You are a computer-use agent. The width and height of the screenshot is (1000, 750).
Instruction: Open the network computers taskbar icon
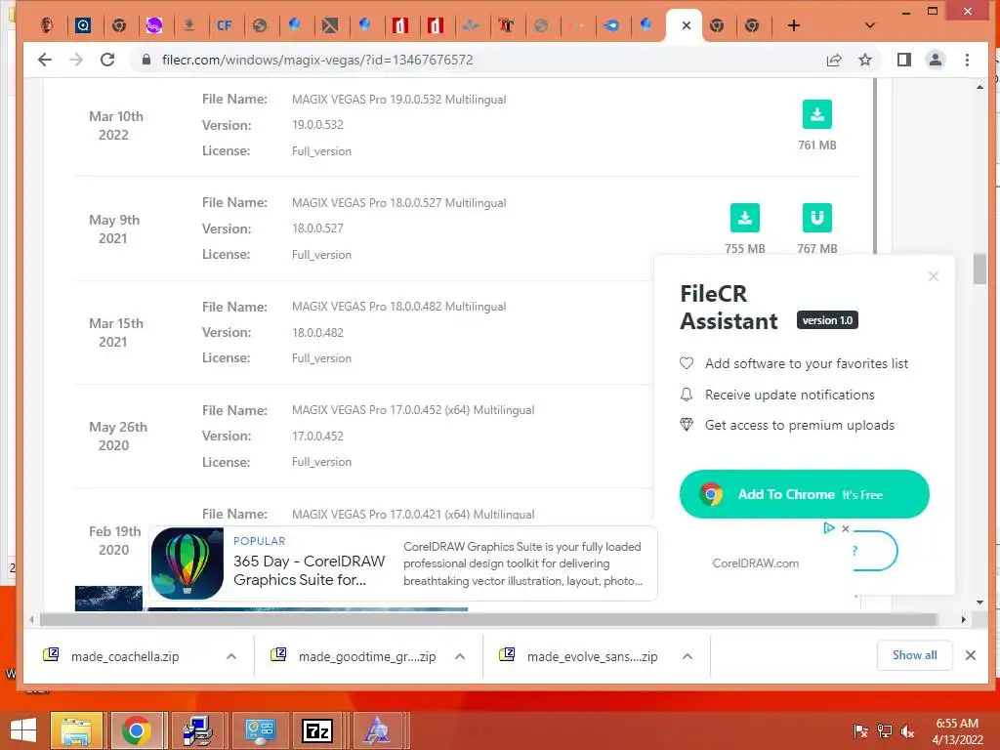coord(197,730)
